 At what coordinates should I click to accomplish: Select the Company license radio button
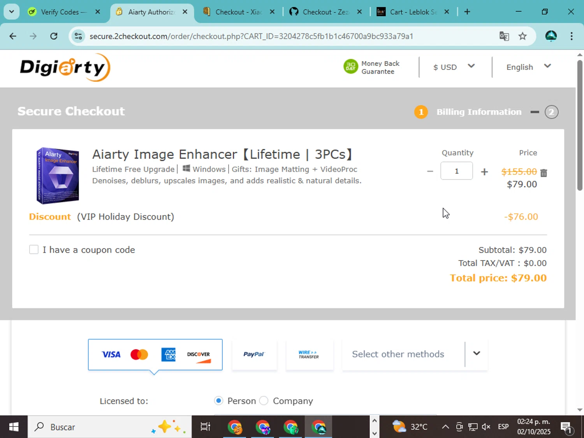(264, 401)
